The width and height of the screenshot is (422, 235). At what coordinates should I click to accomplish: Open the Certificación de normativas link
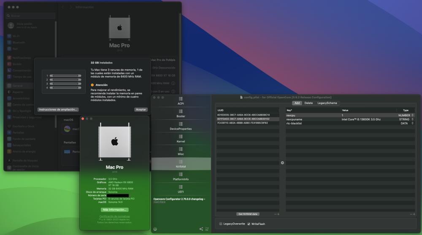point(115,217)
